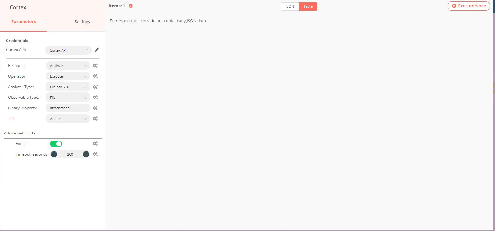Open the Analyzer Type dropdown showing FileInfo_7_0

68,87
